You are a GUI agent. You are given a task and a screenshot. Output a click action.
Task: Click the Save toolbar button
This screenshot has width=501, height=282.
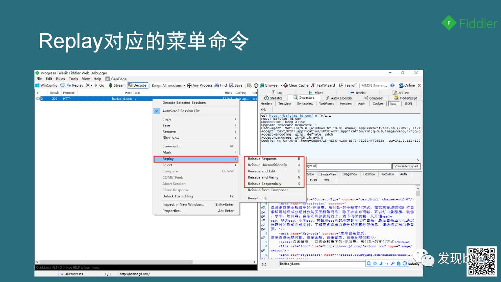236,85
